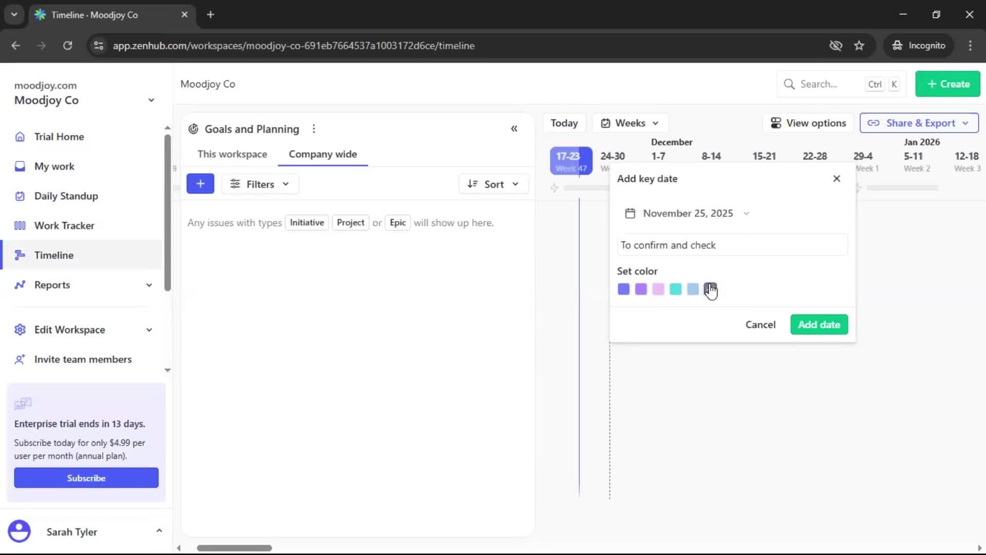Image resolution: width=986 pixels, height=555 pixels.
Task: Open the Work Tracker
Action: (x=63, y=225)
